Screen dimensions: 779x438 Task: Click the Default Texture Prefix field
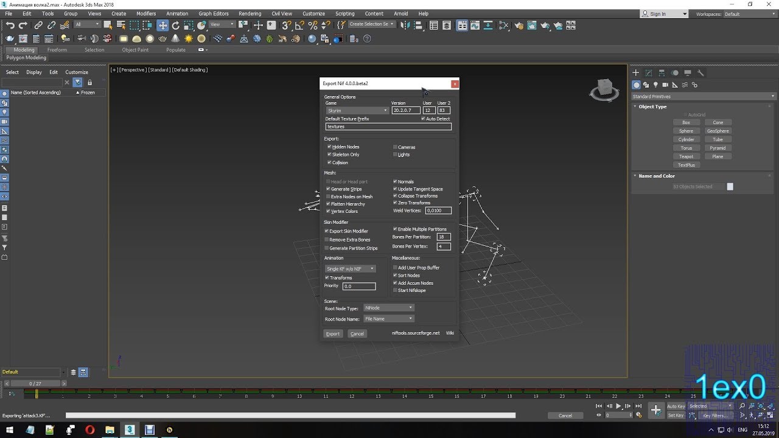tap(388, 127)
